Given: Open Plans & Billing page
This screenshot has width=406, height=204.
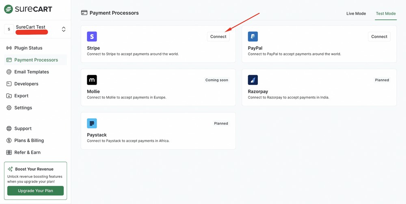Looking at the screenshot, I should (x=29, y=140).
